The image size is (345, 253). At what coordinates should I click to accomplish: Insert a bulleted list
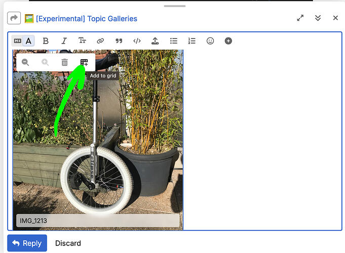pos(174,41)
